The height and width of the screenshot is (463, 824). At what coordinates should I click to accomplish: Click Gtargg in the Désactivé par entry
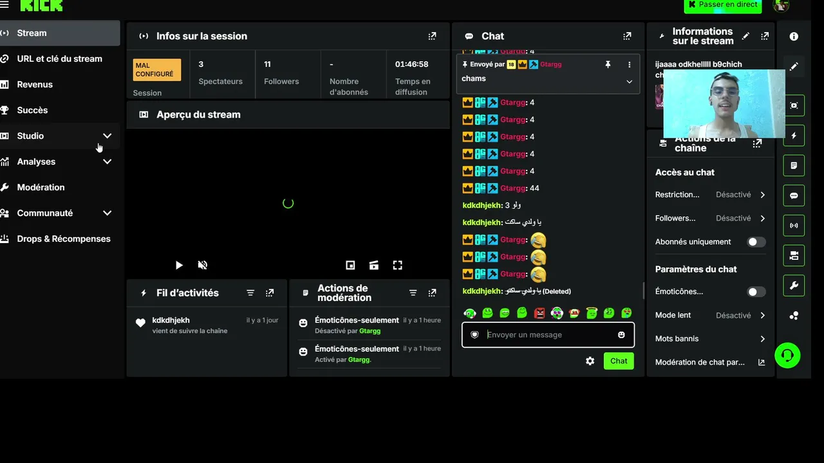(x=370, y=331)
